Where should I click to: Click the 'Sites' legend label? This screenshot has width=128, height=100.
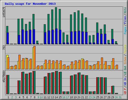[125, 60]
